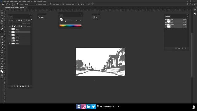Toggle visibility of the RGB channel

click(166, 20)
